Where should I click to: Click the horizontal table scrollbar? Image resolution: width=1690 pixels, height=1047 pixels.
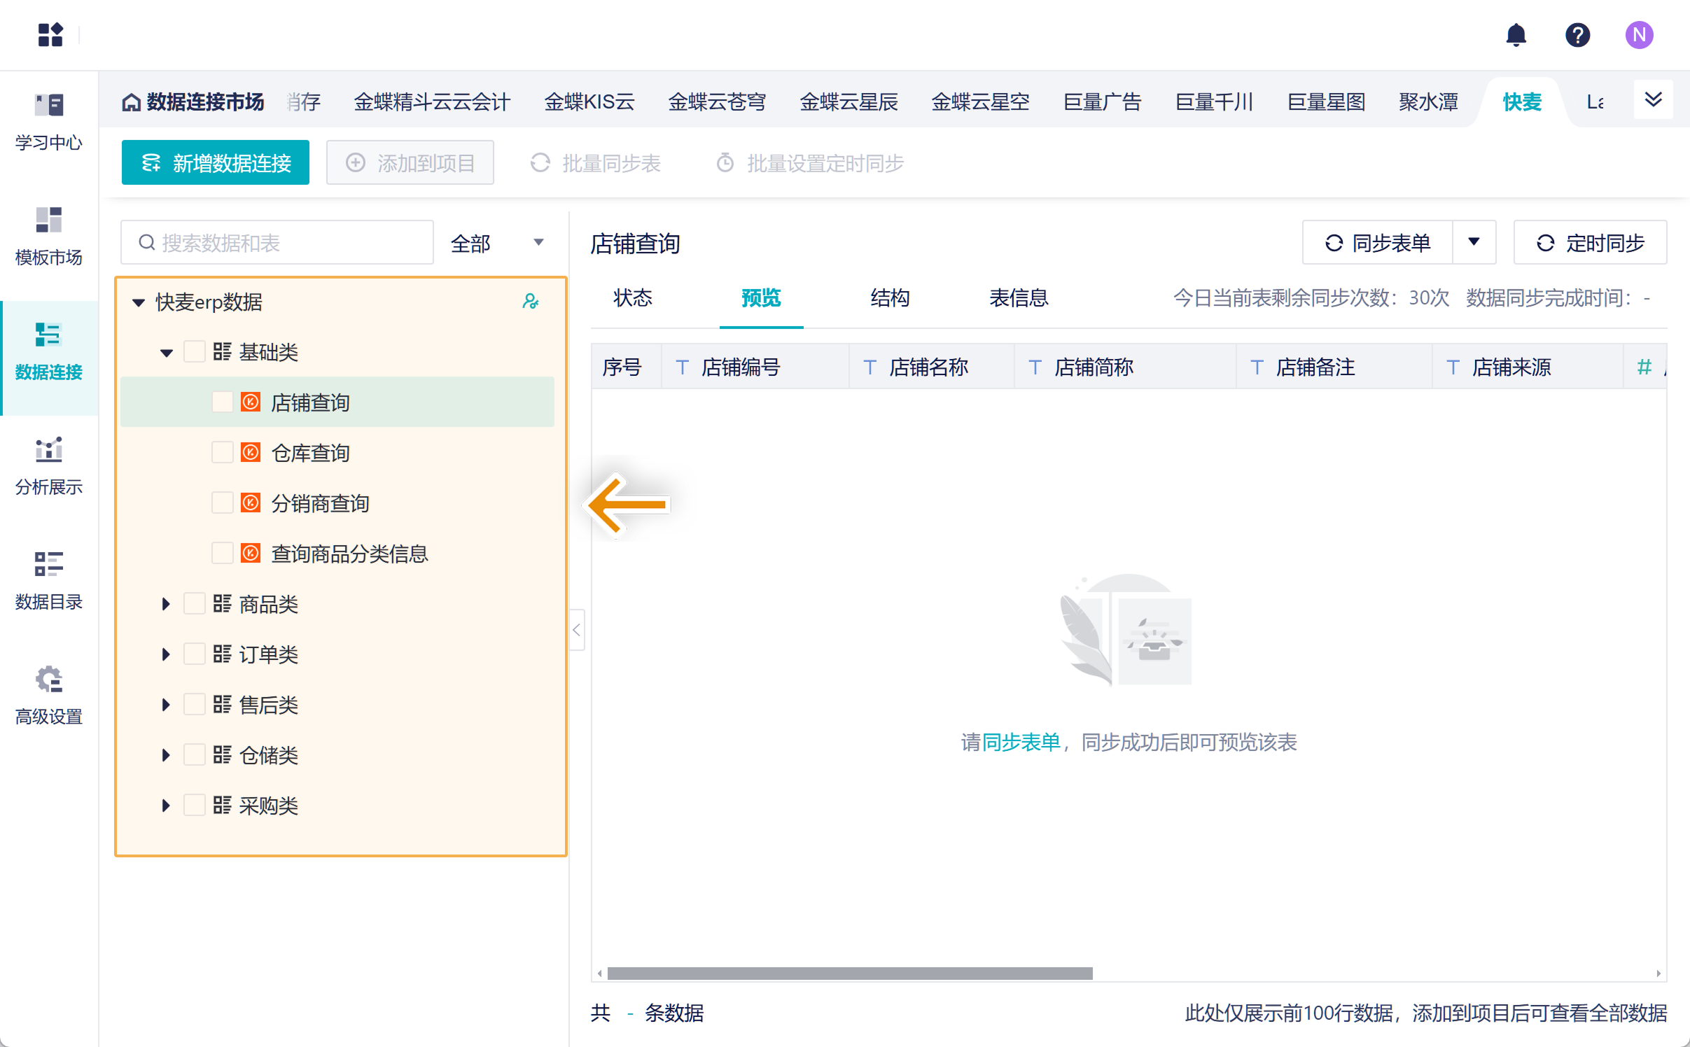pyautogui.click(x=849, y=974)
